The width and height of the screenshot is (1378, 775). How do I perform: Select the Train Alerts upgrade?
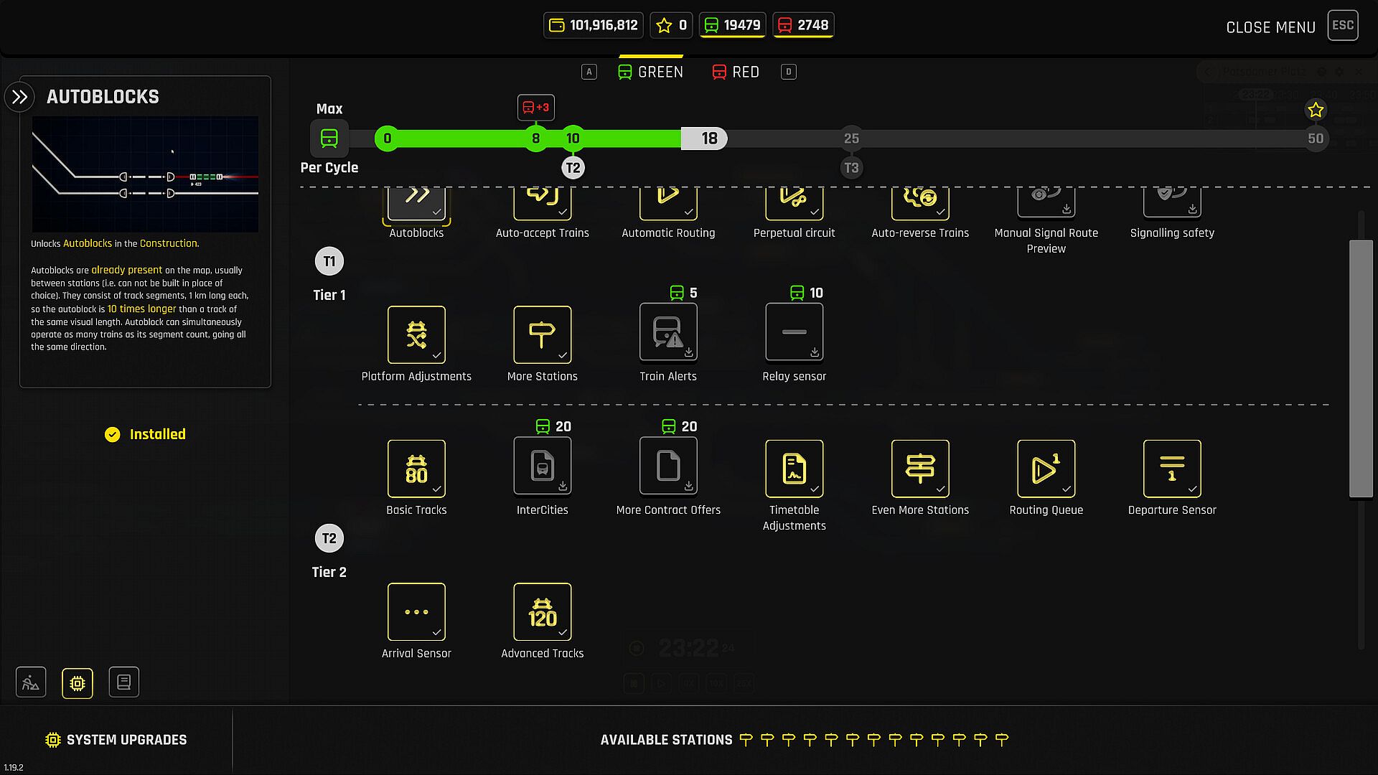tap(667, 332)
